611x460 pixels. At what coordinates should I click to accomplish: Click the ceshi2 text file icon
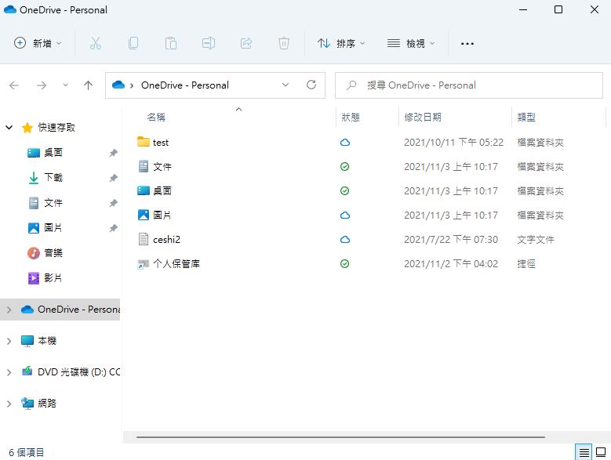[144, 239]
